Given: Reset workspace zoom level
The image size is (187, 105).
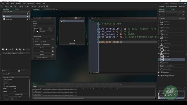Looking at the screenshot, I should (44, 6).
